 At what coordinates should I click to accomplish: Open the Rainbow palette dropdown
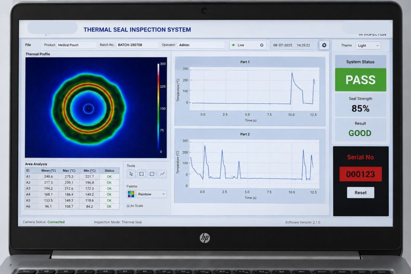[151, 194]
